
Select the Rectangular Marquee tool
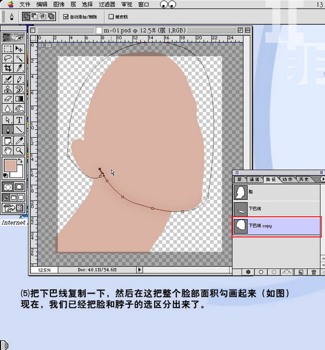click(x=8, y=49)
